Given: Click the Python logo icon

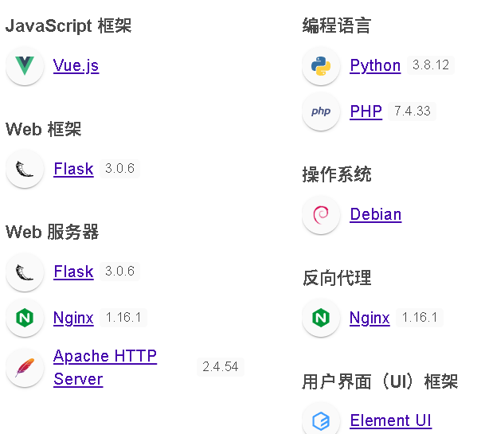Looking at the screenshot, I should (x=321, y=65).
